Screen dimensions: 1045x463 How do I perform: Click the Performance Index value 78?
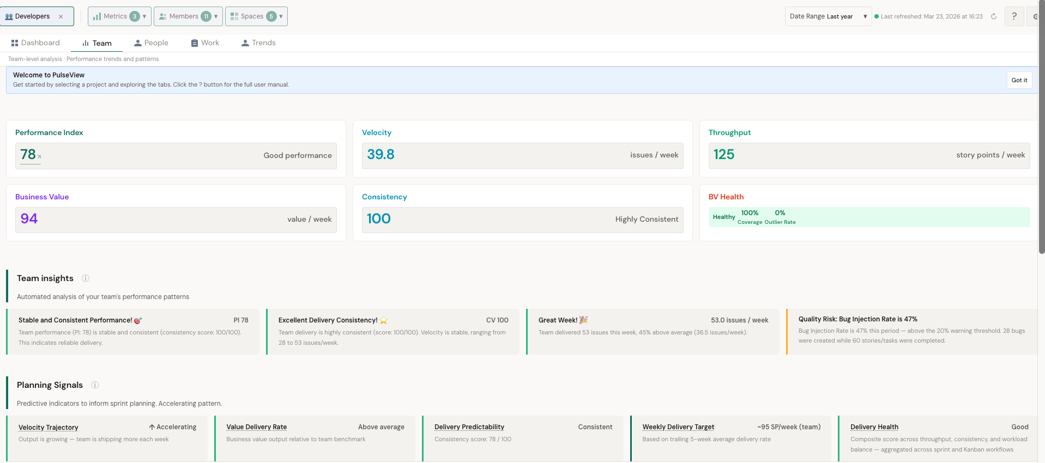pyautogui.click(x=28, y=155)
